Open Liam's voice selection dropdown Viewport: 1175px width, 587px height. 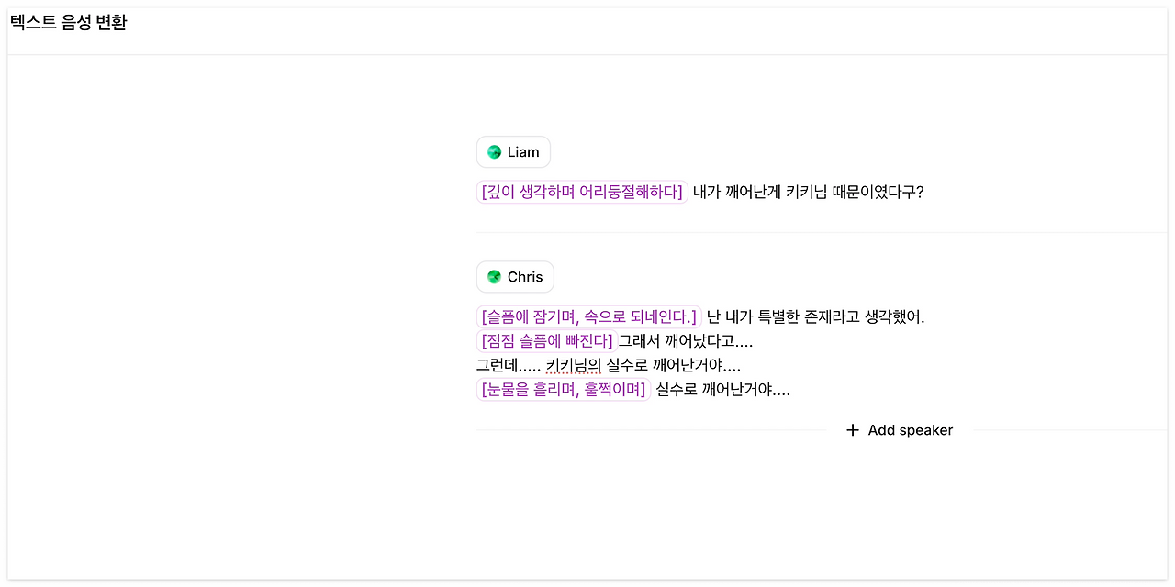(513, 151)
